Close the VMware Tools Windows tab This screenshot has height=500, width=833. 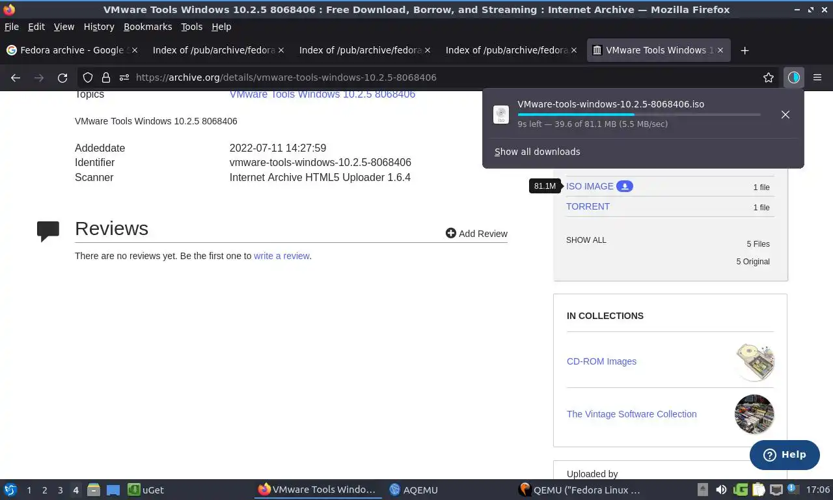pyautogui.click(x=720, y=50)
